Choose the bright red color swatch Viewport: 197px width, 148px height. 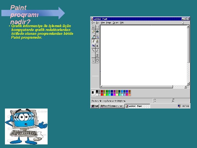tap(102, 95)
